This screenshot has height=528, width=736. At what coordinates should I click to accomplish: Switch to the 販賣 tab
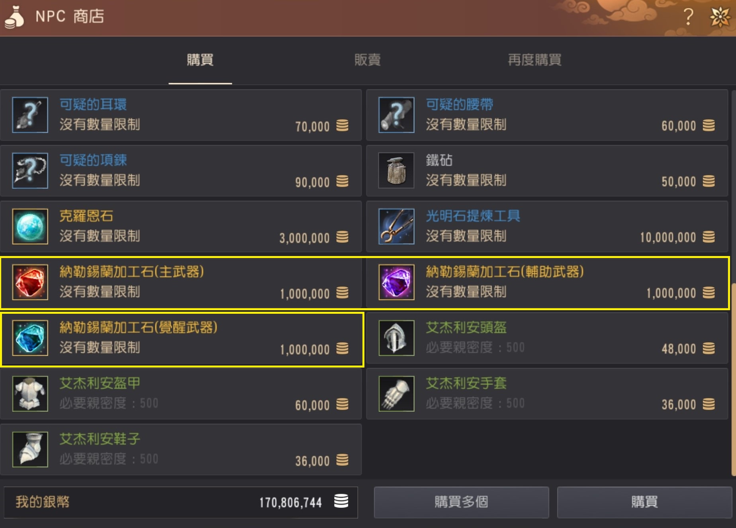click(367, 60)
